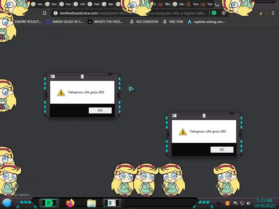279x209 pixels.
Task: Select the loading tab with spinner
Action: (x=217, y=4)
